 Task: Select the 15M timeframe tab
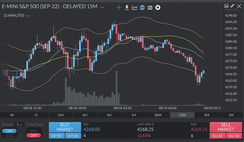182,115
